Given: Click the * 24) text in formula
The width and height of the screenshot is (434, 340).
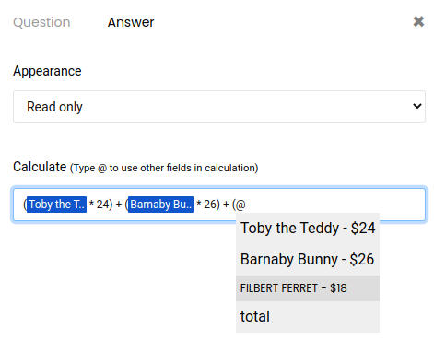Looking at the screenshot, I should click(100, 205).
